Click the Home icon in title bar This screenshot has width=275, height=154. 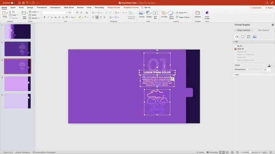click(19, 3)
